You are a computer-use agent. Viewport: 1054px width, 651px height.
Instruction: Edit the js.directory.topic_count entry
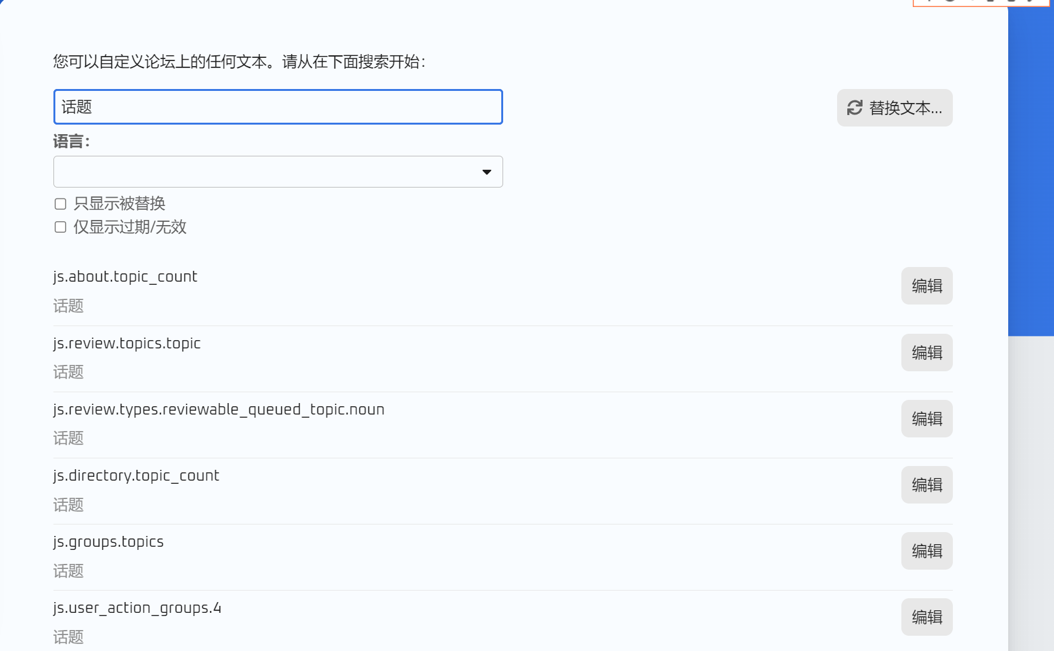(927, 485)
